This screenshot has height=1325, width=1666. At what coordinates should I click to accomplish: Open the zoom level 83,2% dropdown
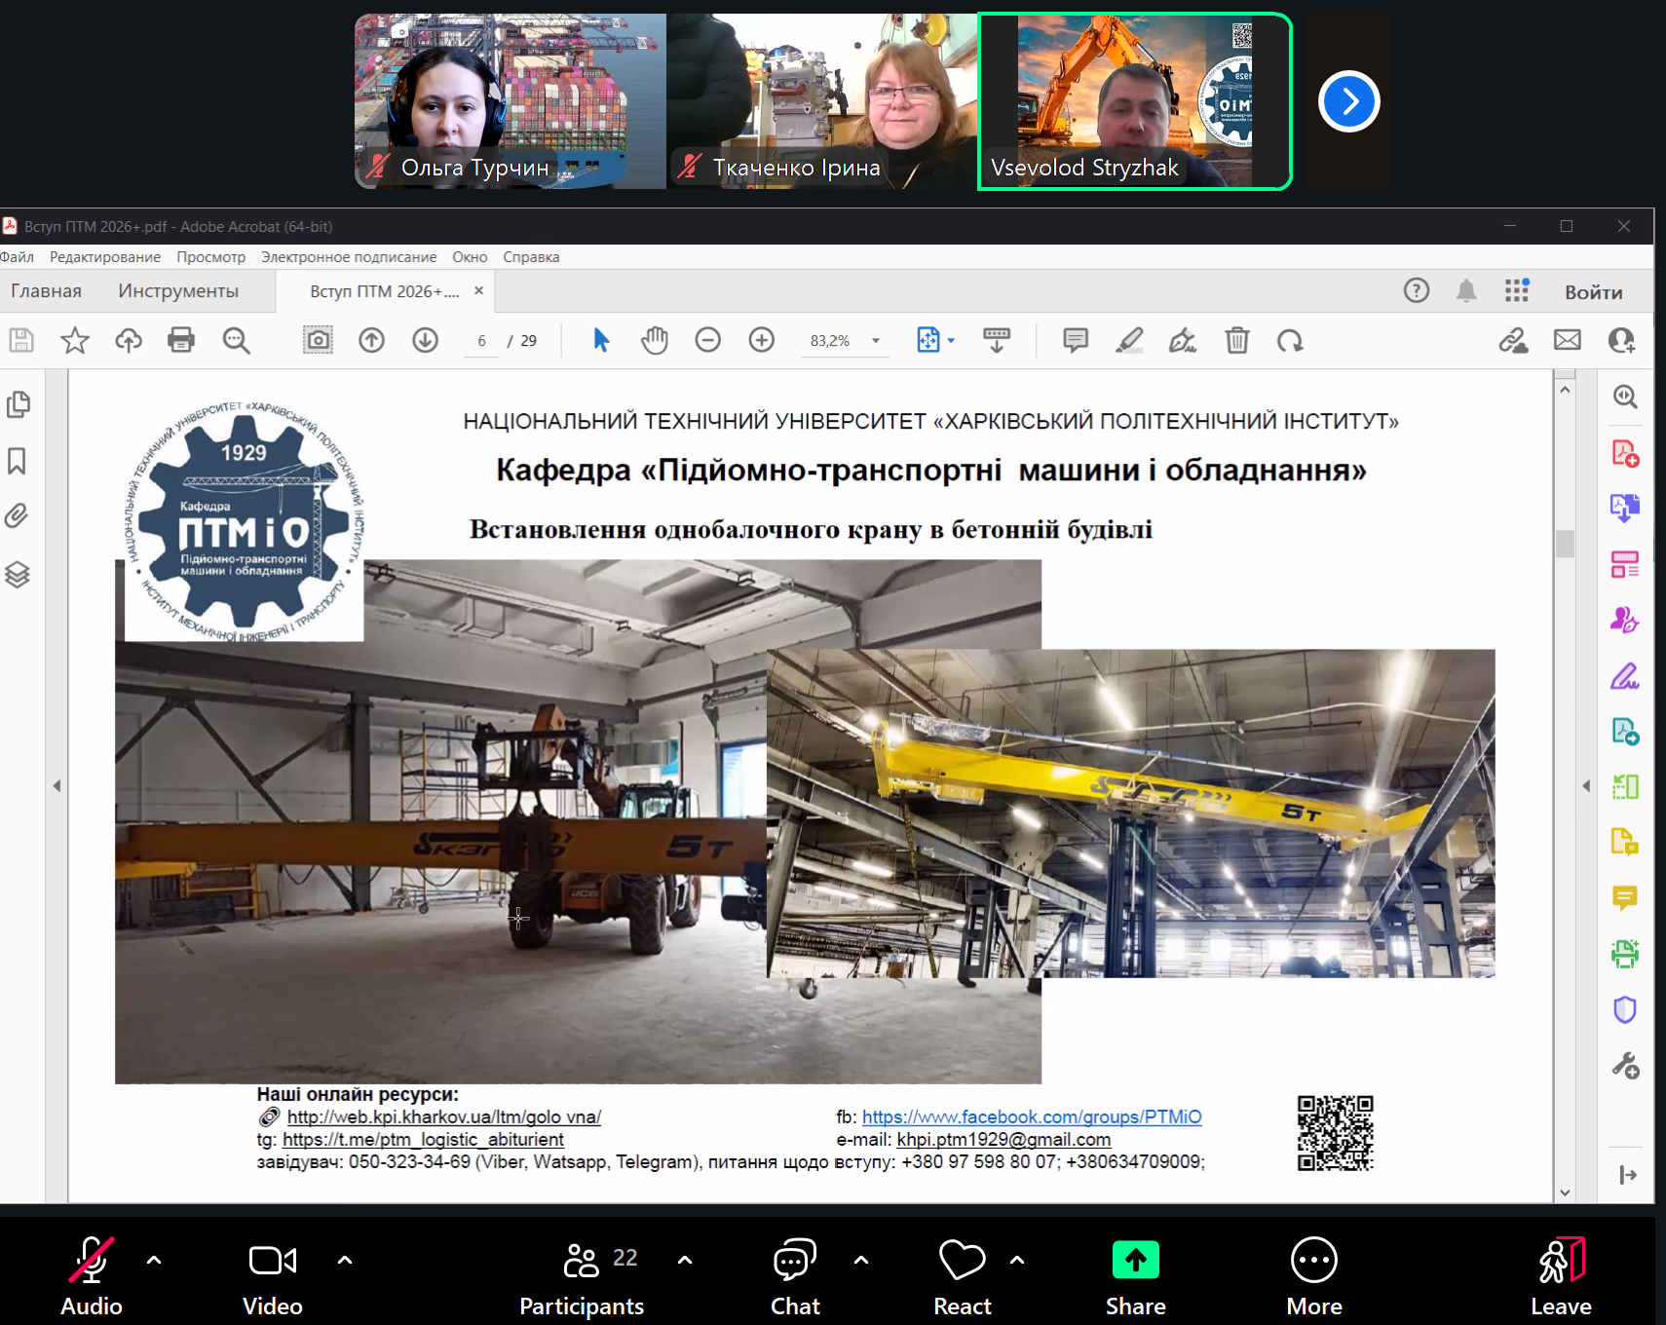(876, 341)
